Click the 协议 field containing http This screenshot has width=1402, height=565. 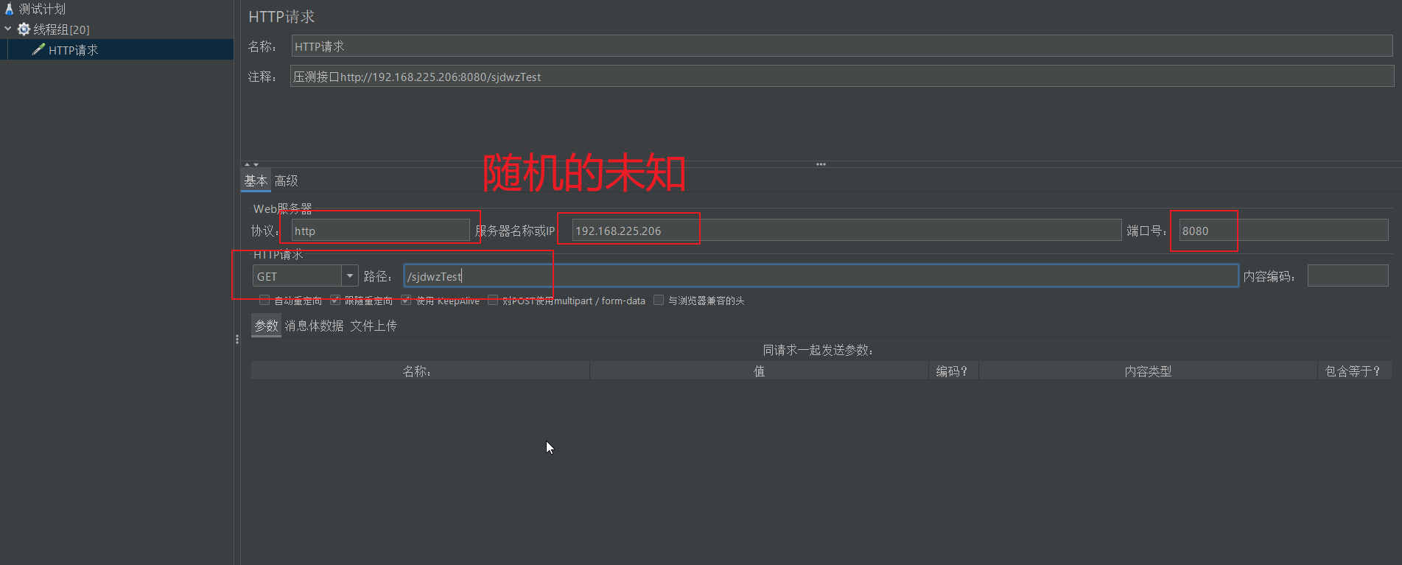[380, 231]
